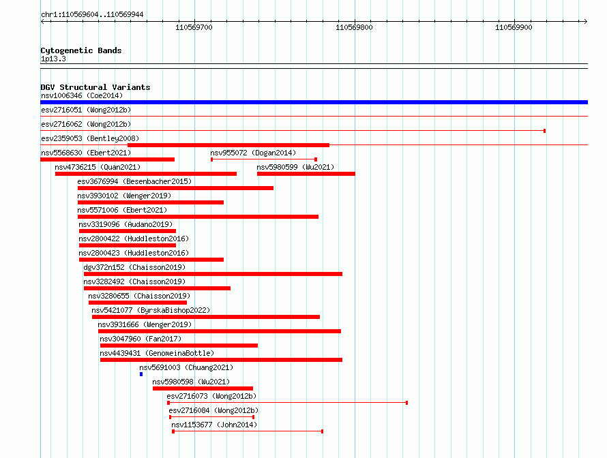The image size is (607, 458).
Task: Click the dgv372n152 red bar
Action: pos(213,274)
